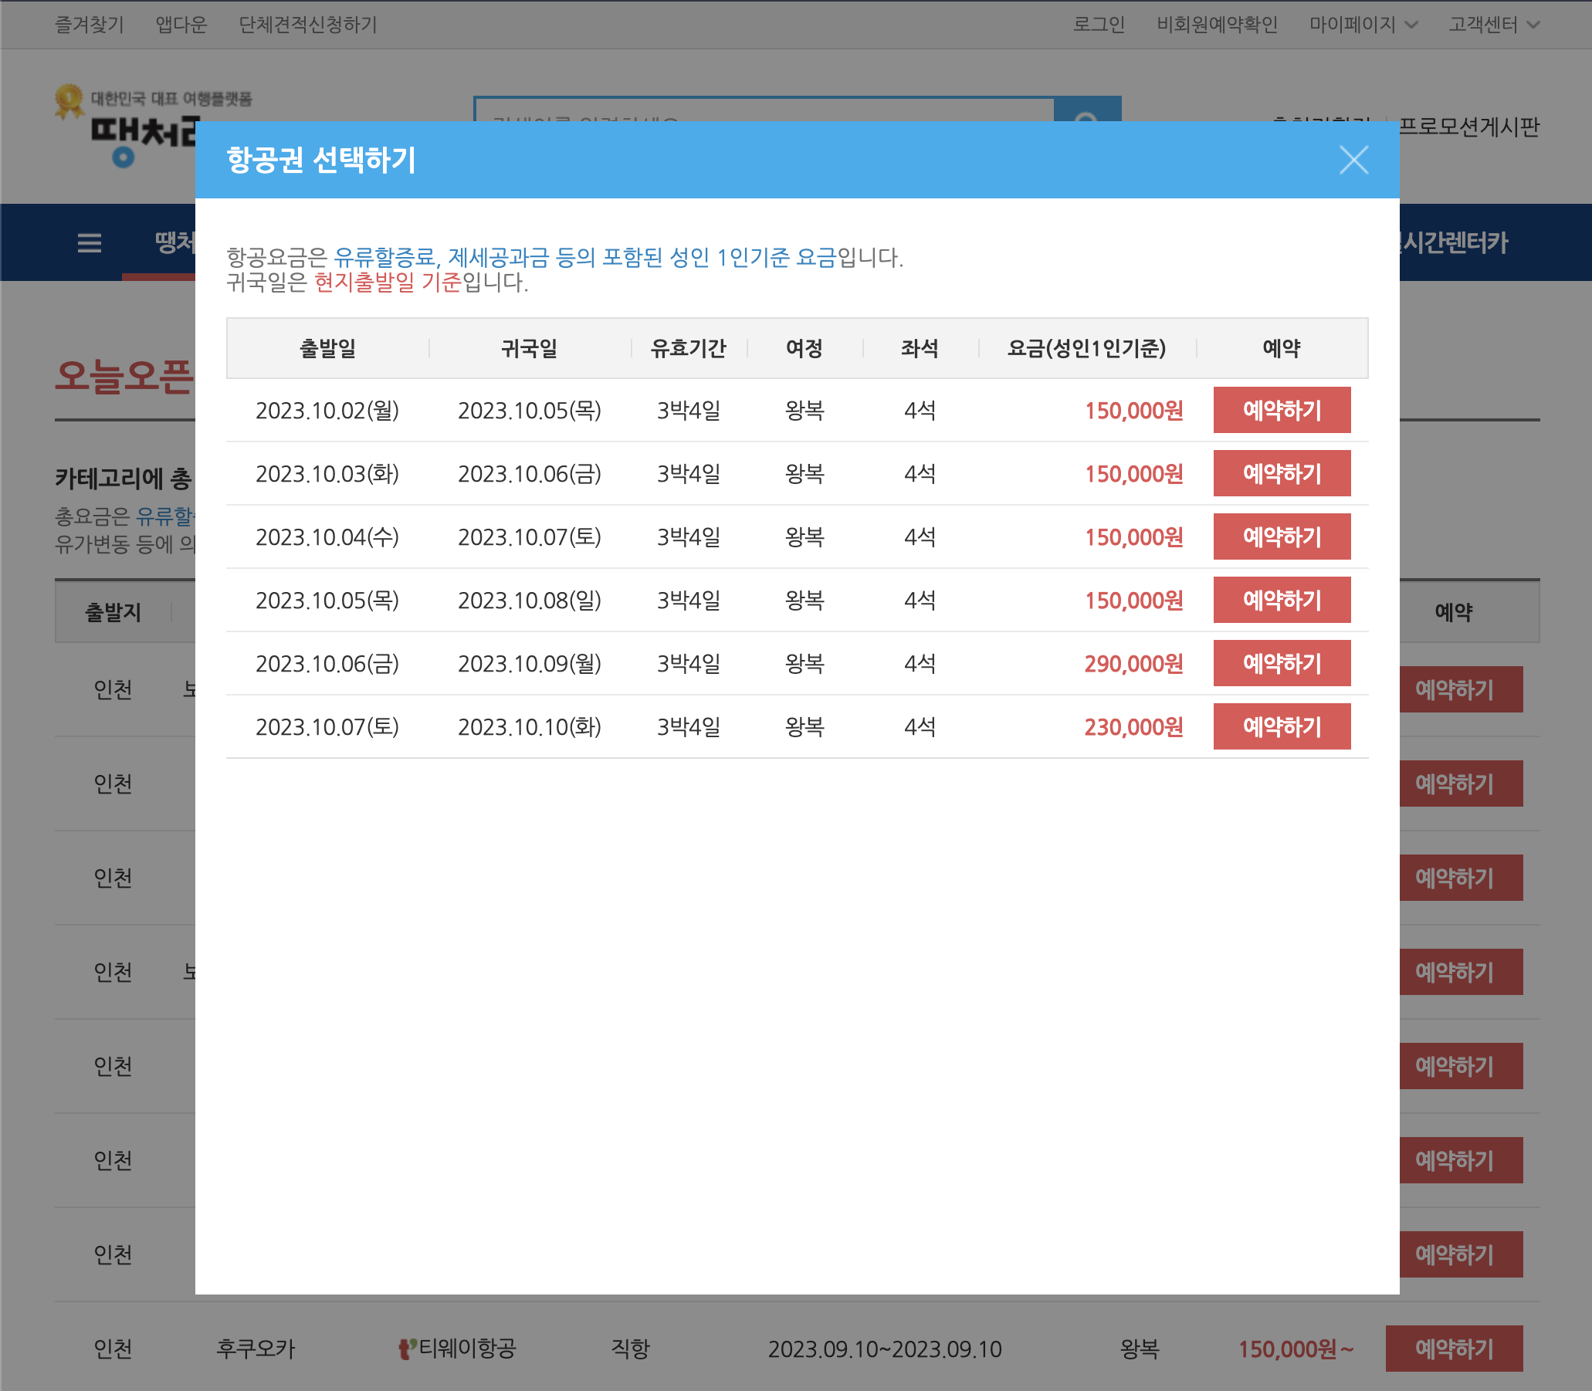Image resolution: width=1592 pixels, height=1391 pixels.
Task: Open 비회원예약확인 link
Action: 1217,25
